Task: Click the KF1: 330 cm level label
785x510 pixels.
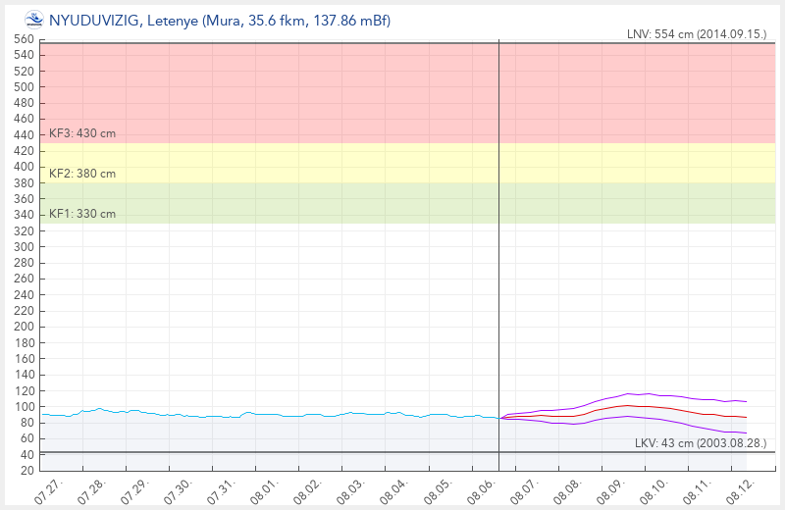Action: (x=82, y=214)
